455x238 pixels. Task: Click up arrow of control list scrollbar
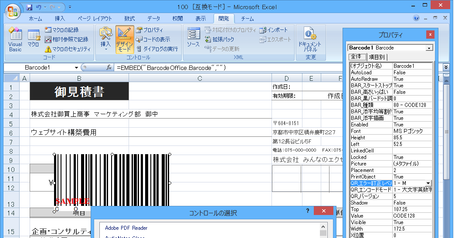[323, 226]
